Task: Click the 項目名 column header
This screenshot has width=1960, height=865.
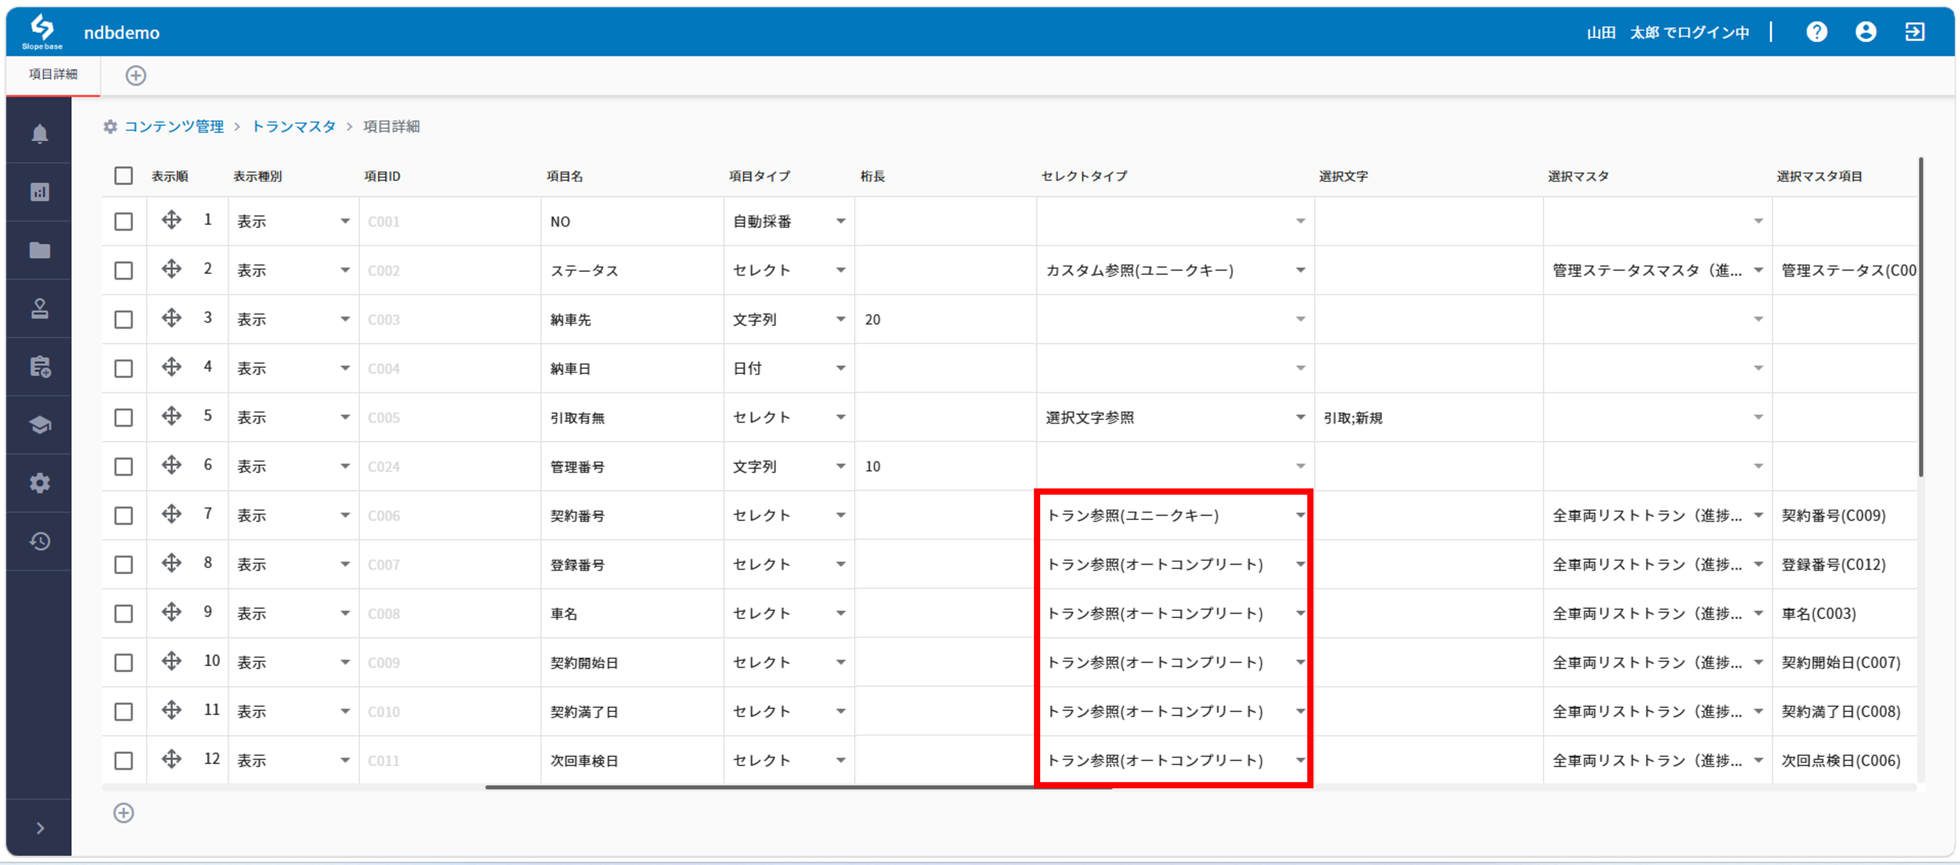Action: pos(565,176)
